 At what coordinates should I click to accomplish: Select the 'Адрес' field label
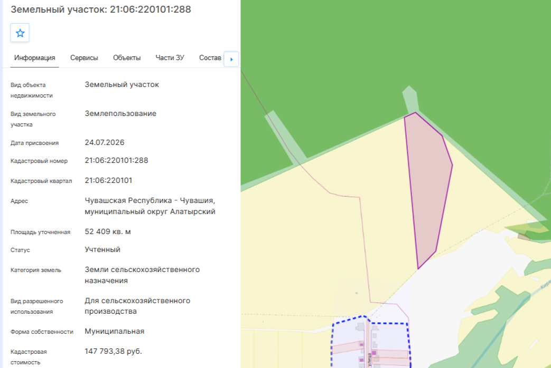(19, 201)
